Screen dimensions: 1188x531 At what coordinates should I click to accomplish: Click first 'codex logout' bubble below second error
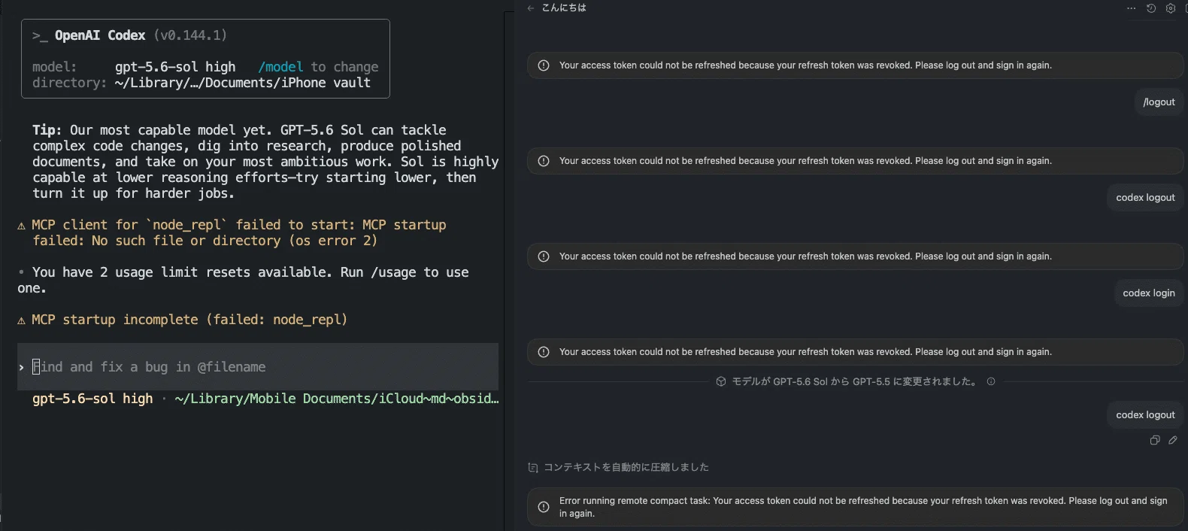1145,198
